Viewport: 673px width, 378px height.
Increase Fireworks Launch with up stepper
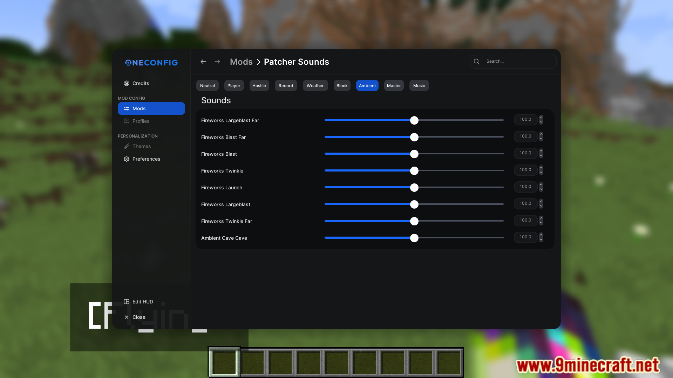[541, 184]
